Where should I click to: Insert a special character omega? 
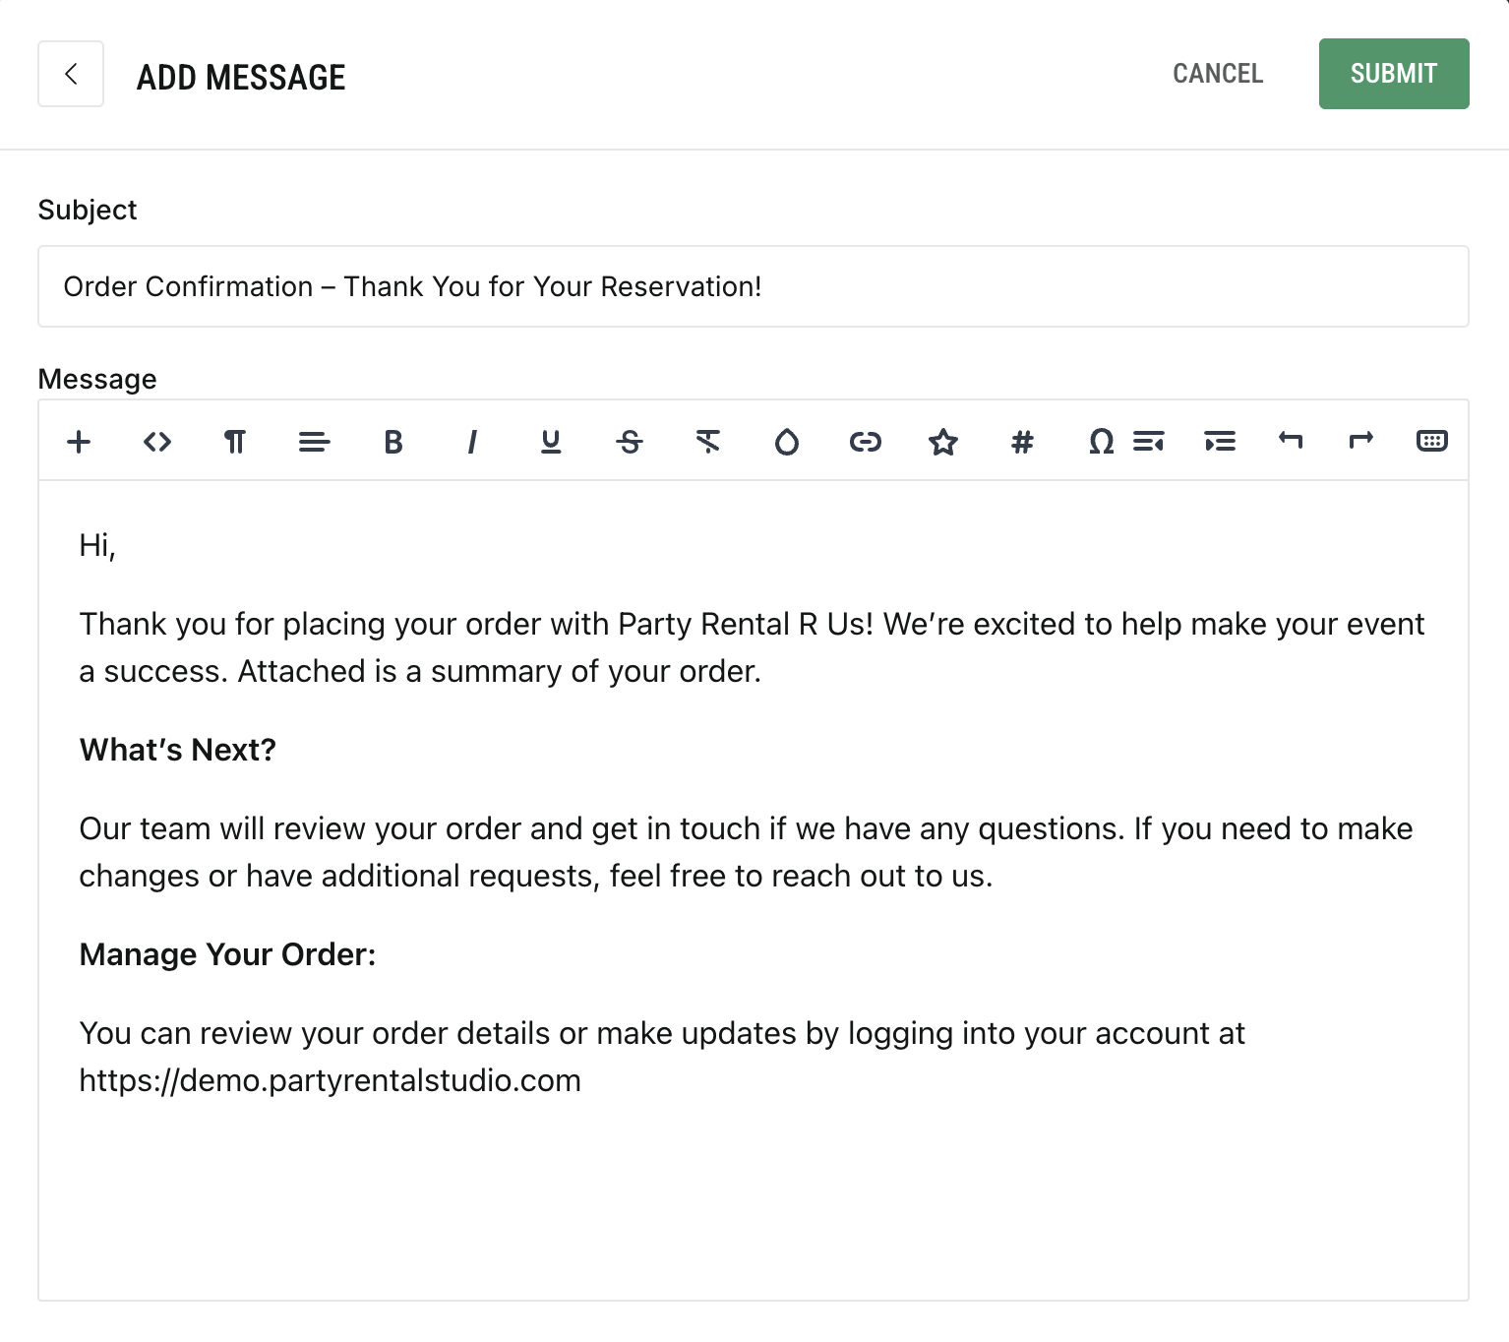coord(1102,442)
